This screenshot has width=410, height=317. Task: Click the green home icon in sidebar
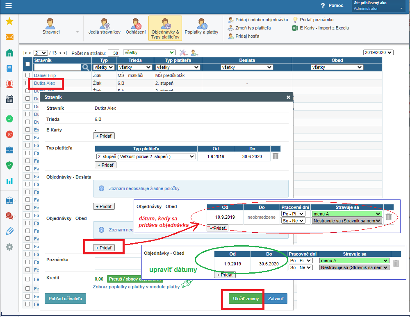pos(9,53)
